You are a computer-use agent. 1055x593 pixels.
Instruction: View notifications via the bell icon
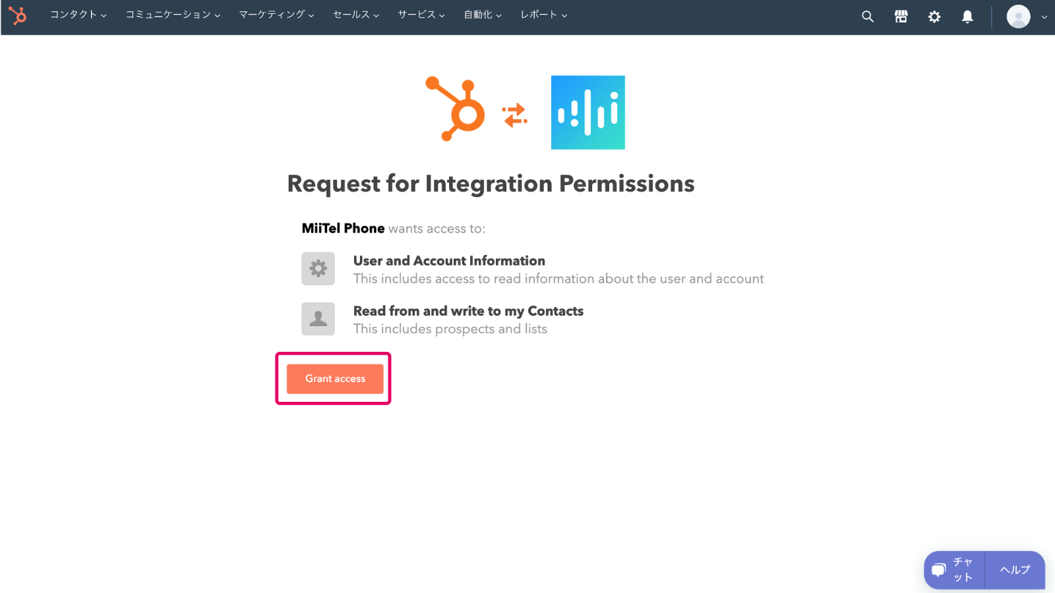click(967, 16)
